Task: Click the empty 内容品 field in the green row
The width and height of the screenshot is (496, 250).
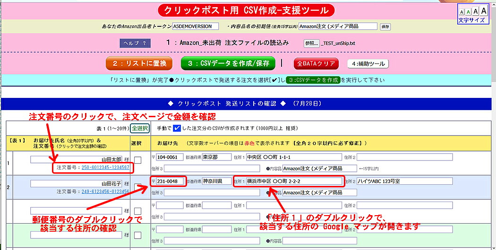Action: pyautogui.click(x=319, y=241)
